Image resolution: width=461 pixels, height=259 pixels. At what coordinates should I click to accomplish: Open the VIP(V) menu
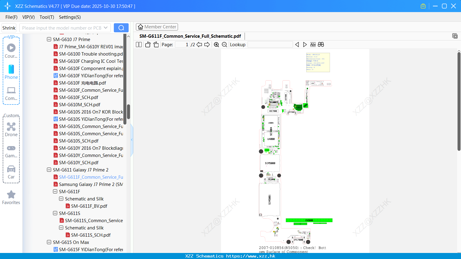(28, 17)
